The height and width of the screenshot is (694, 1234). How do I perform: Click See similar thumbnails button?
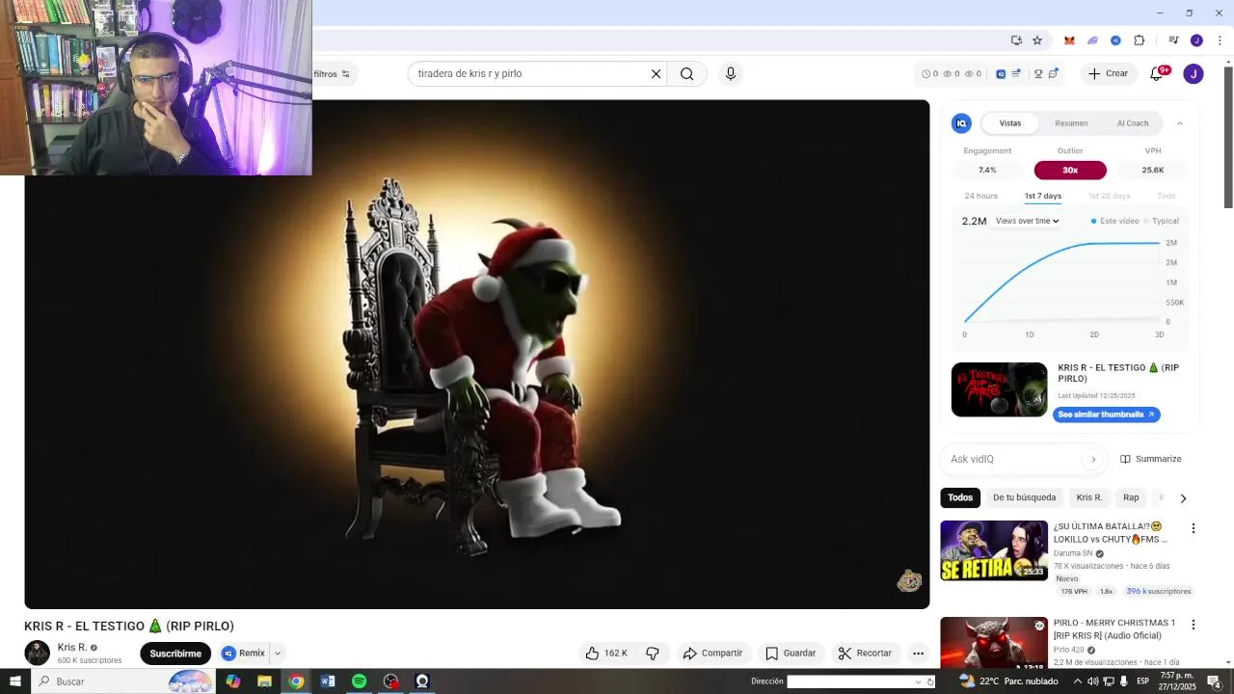pos(1106,414)
